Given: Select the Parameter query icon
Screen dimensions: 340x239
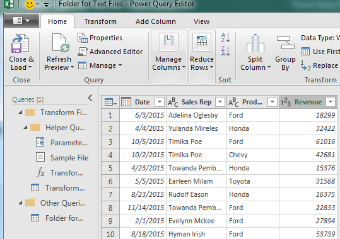Looking at the screenshot, I should coord(40,142).
